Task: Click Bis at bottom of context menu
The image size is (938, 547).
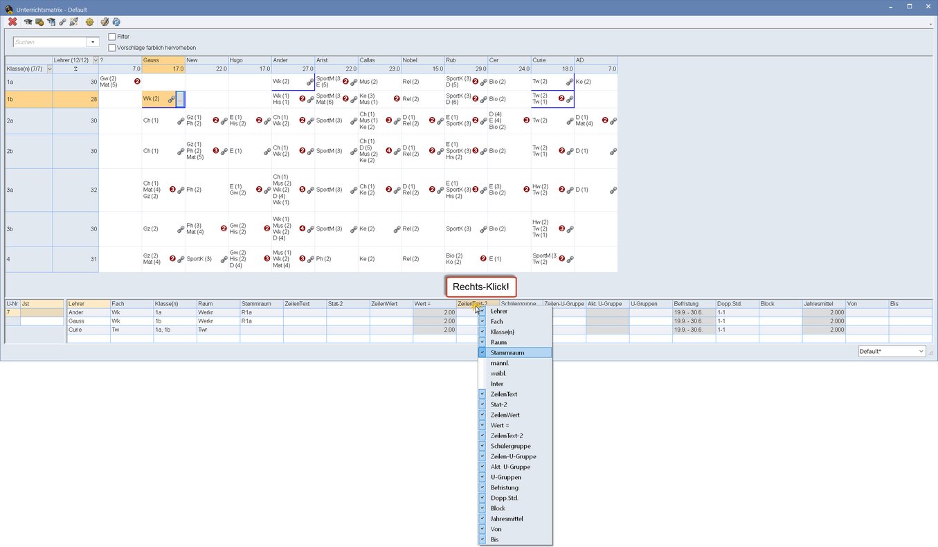Action: [x=515, y=540]
